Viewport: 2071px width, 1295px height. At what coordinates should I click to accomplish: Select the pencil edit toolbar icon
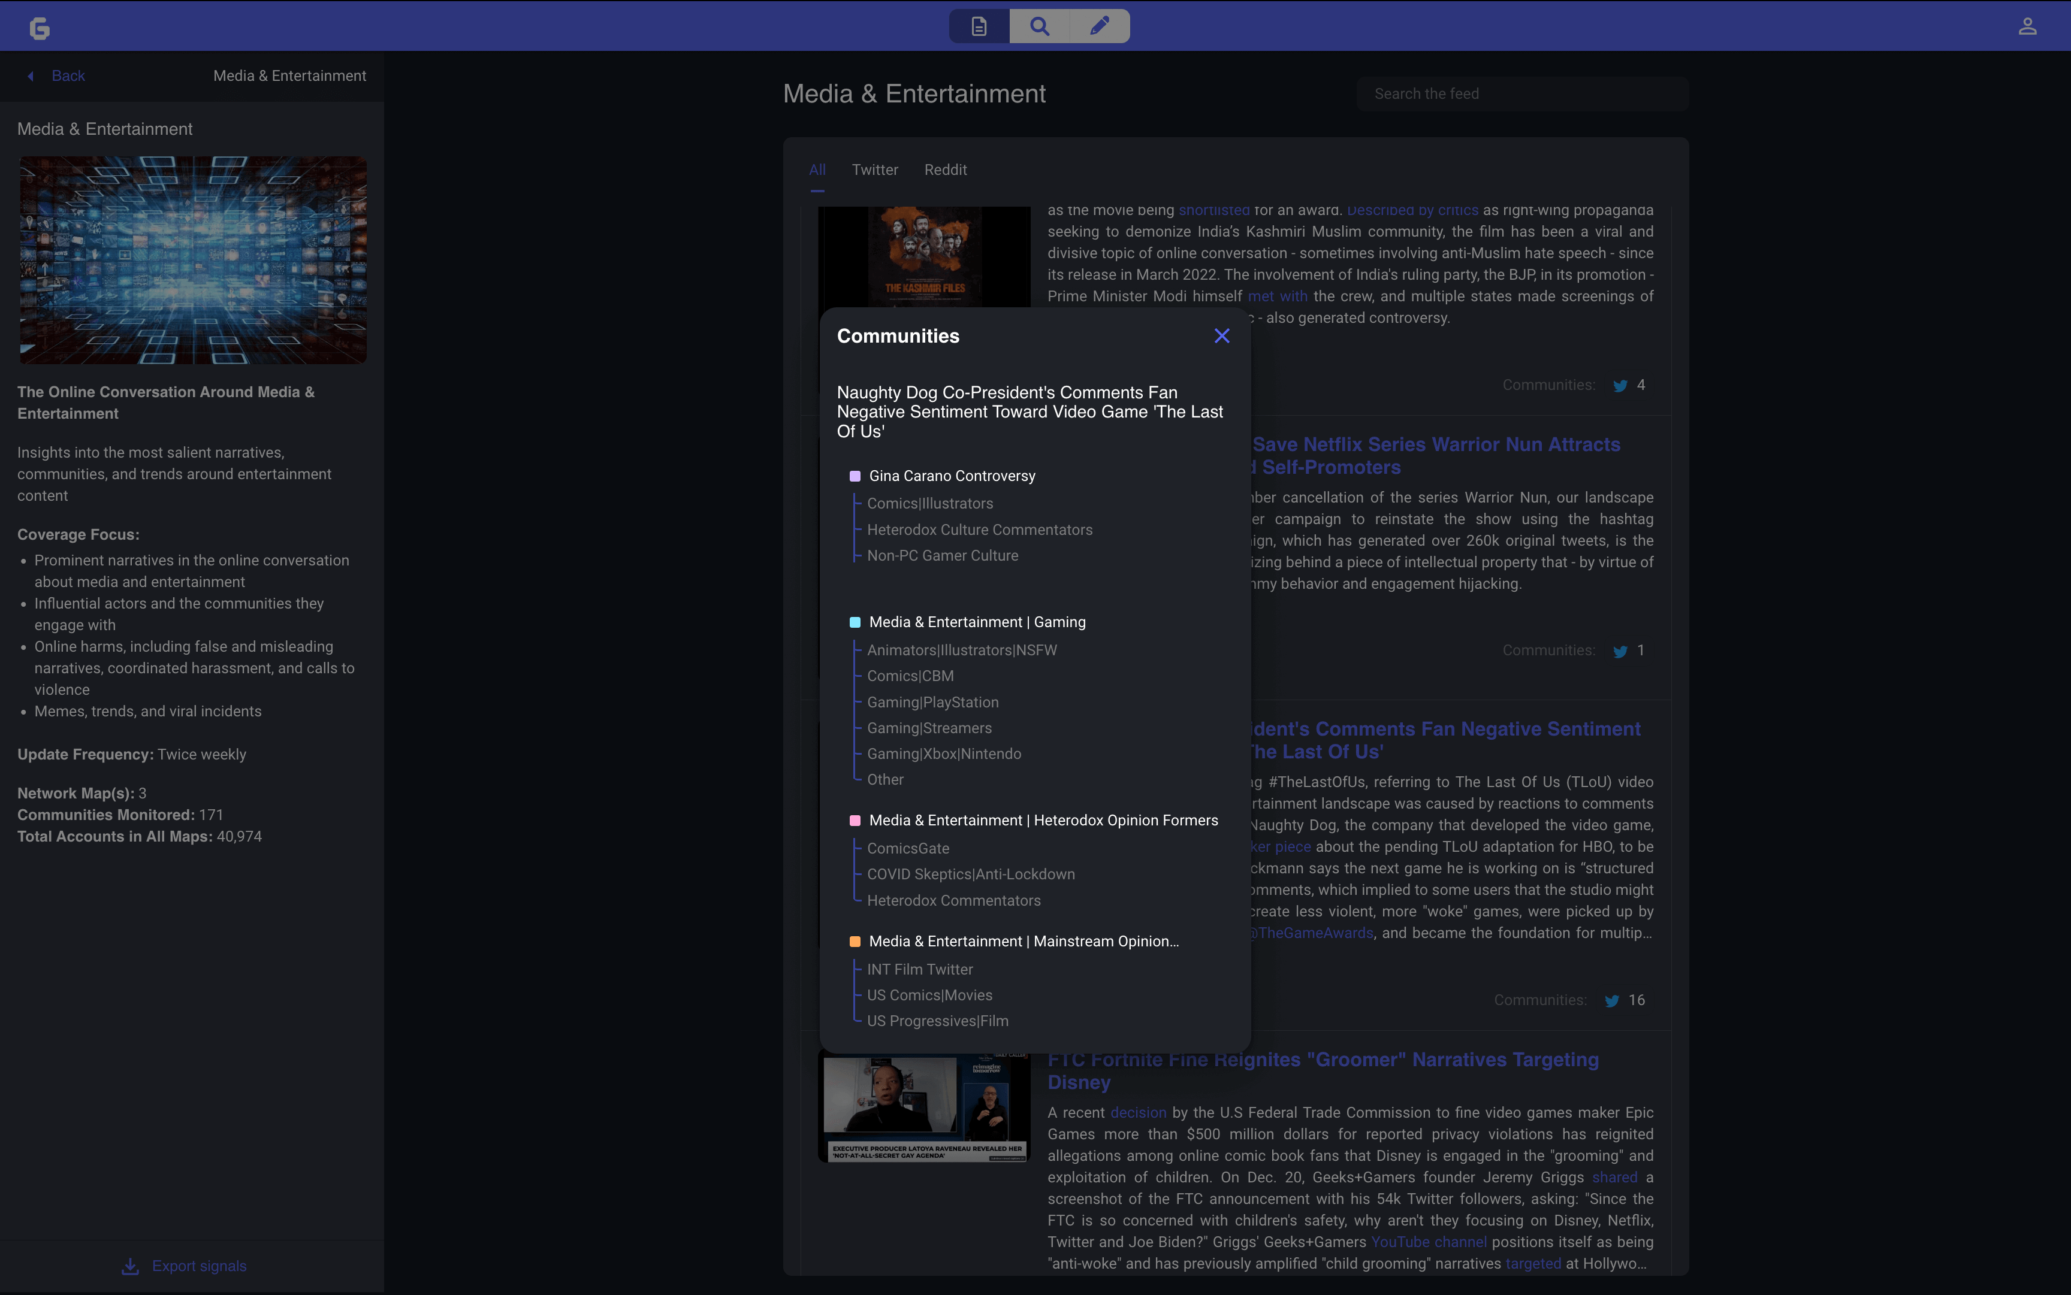coord(1100,26)
